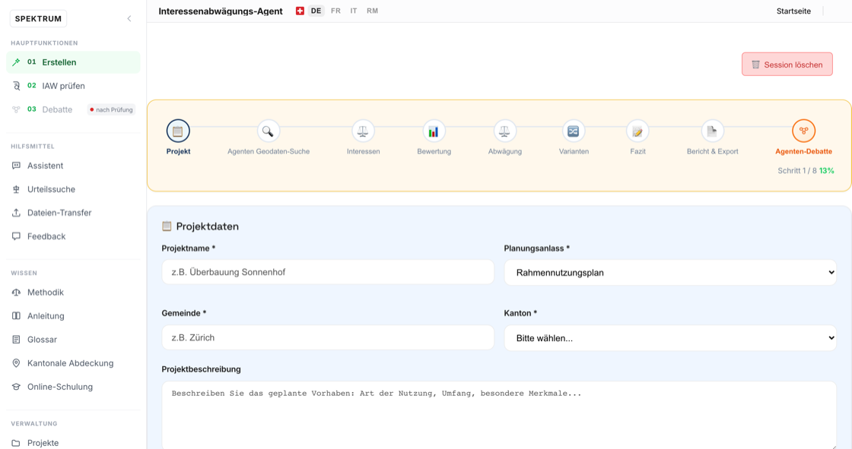
Task: Click the Schritt 1 / 8 13% progress text
Action: [806, 170]
